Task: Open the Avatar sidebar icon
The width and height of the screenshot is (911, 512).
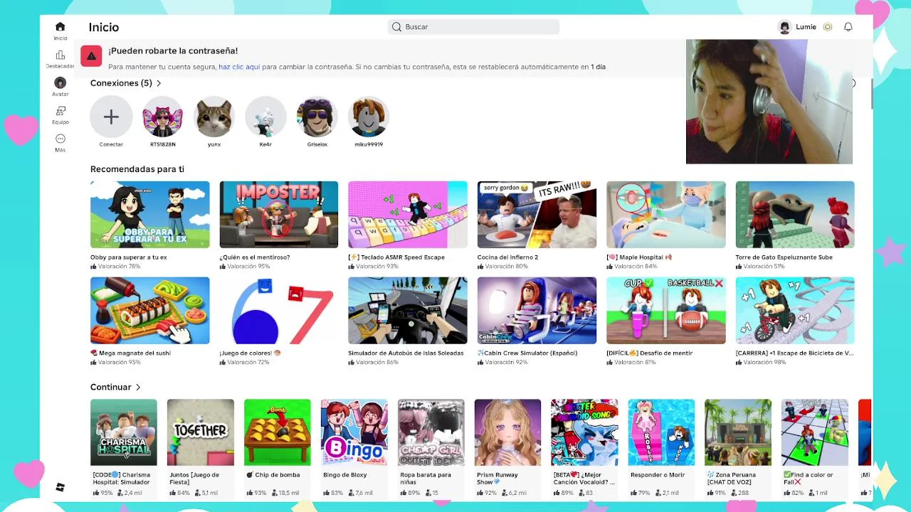Action: point(60,83)
